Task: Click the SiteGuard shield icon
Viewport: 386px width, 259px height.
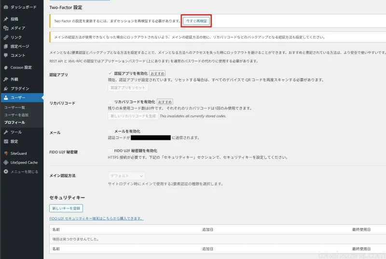Action: coord(5,153)
